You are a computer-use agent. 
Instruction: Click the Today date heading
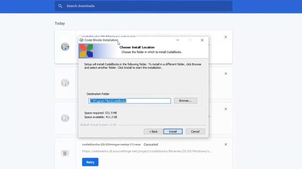pos(60,23)
